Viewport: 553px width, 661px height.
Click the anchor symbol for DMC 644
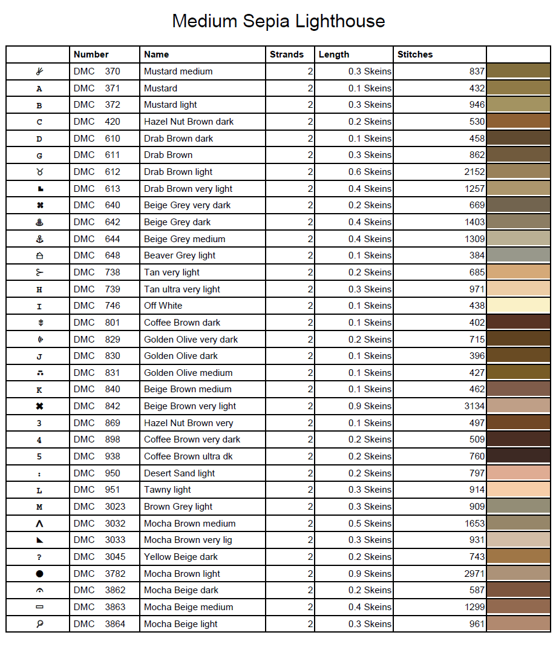(x=39, y=239)
